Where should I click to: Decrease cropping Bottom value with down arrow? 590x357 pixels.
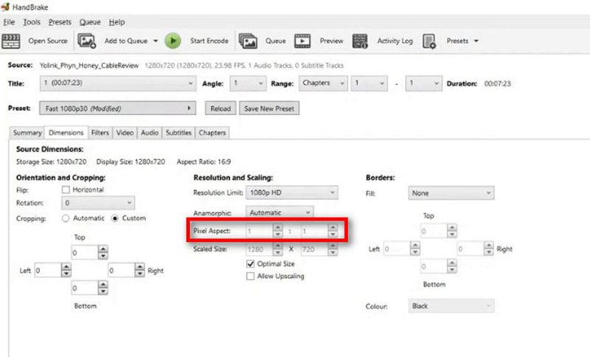(103, 292)
